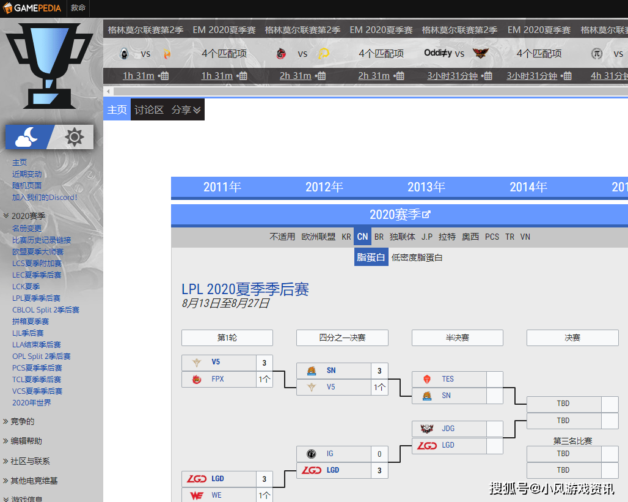Open the 讨论区 tab
Screen dimensions: 628x502
tap(149, 110)
